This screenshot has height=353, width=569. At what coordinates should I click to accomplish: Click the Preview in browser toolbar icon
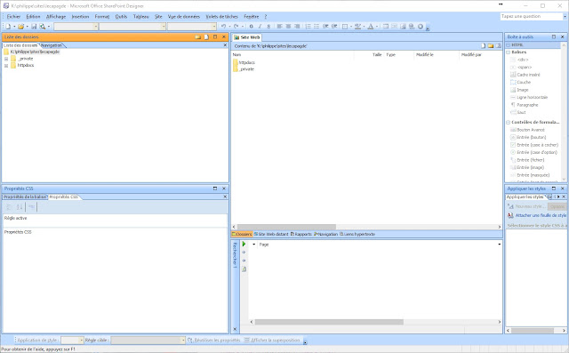43,27
